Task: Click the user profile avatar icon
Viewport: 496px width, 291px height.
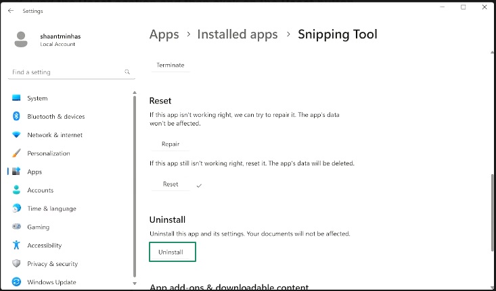Action: tap(21, 39)
